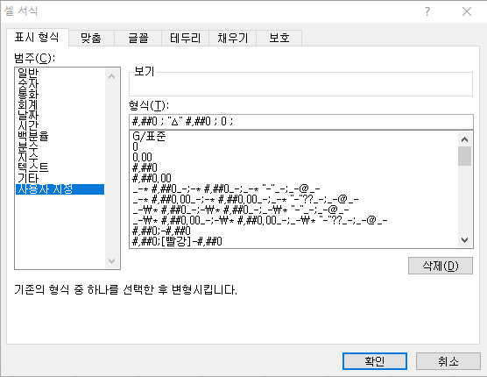Select the 표시 형식 tab

click(x=37, y=38)
